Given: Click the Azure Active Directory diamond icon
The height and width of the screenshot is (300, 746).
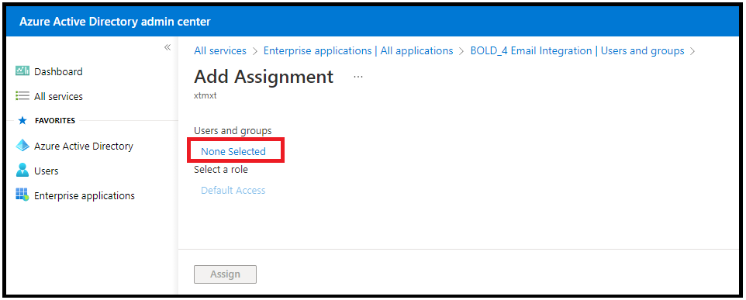Looking at the screenshot, I should [22, 146].
